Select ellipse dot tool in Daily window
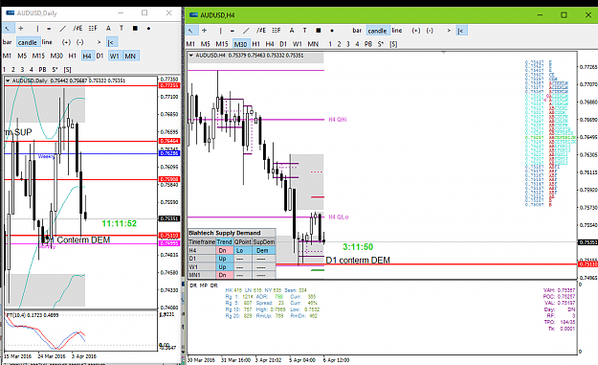 click(x=148, y=28)
